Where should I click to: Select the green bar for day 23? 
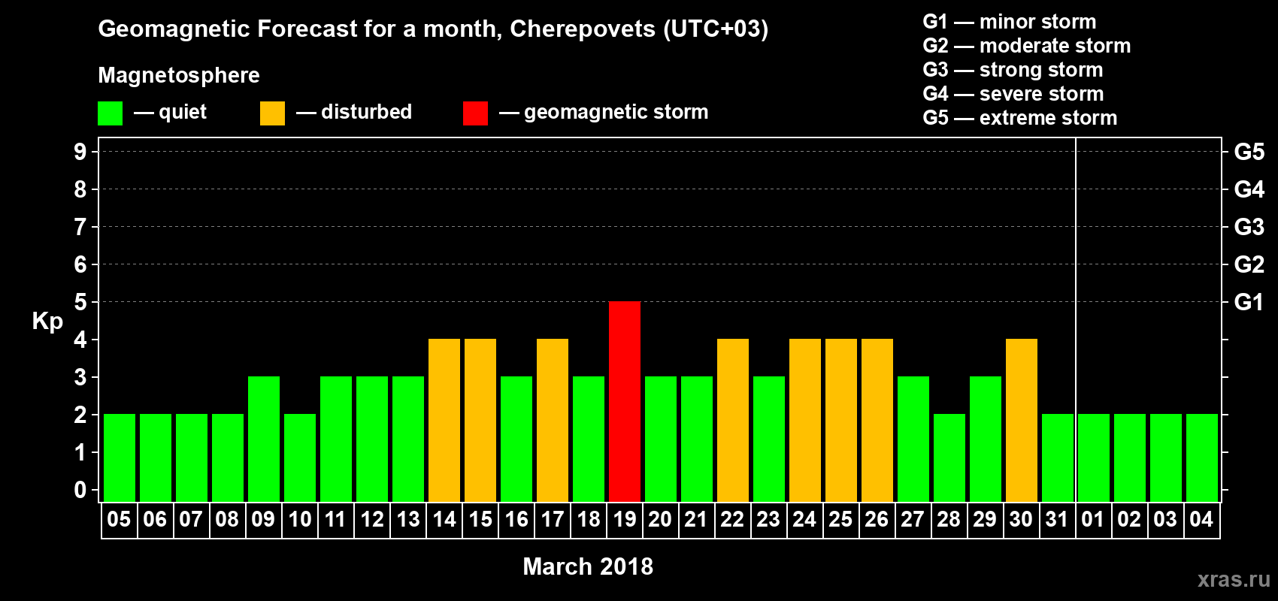pyautogui.click(x=769, y=439)
